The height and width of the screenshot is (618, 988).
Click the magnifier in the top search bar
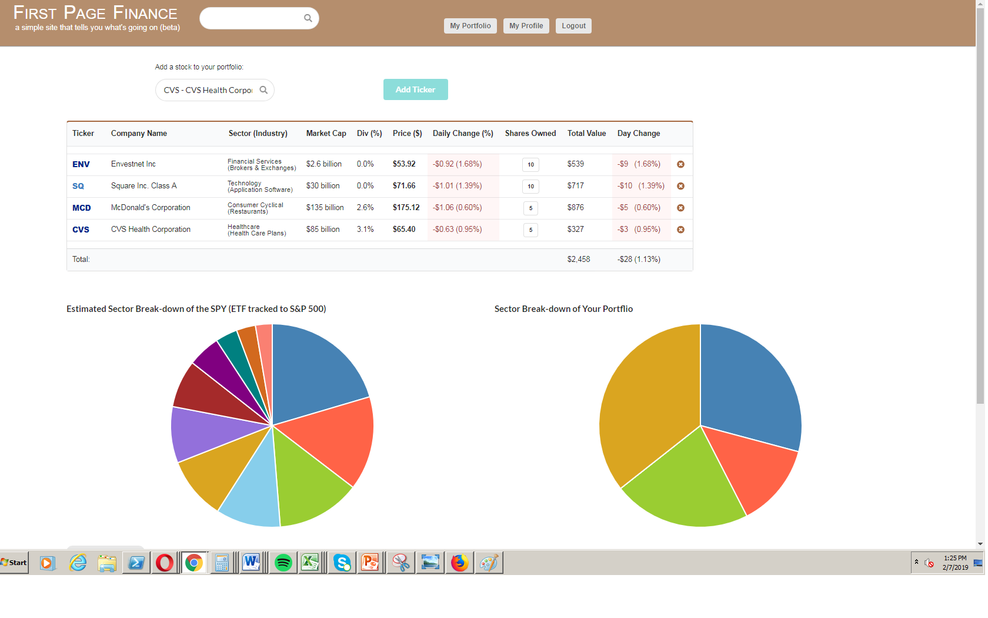tap(308, 18)
